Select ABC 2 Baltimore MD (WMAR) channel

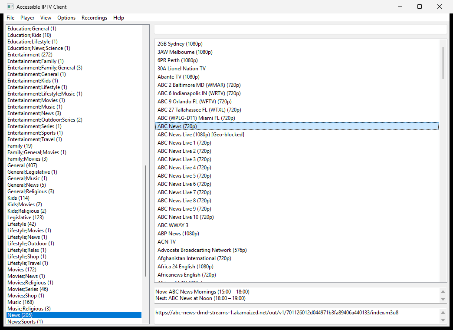[x=297, y=85]
